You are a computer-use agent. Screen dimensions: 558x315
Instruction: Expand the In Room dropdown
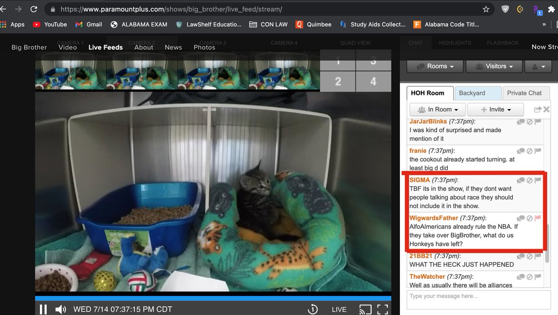click(438, 110)
